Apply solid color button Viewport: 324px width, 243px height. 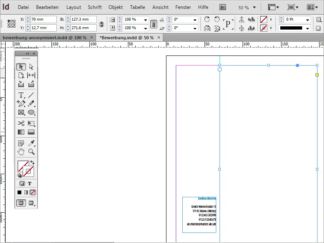(x=19, y=192)
